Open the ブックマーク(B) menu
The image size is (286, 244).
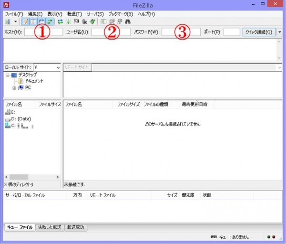coord(121,14)
